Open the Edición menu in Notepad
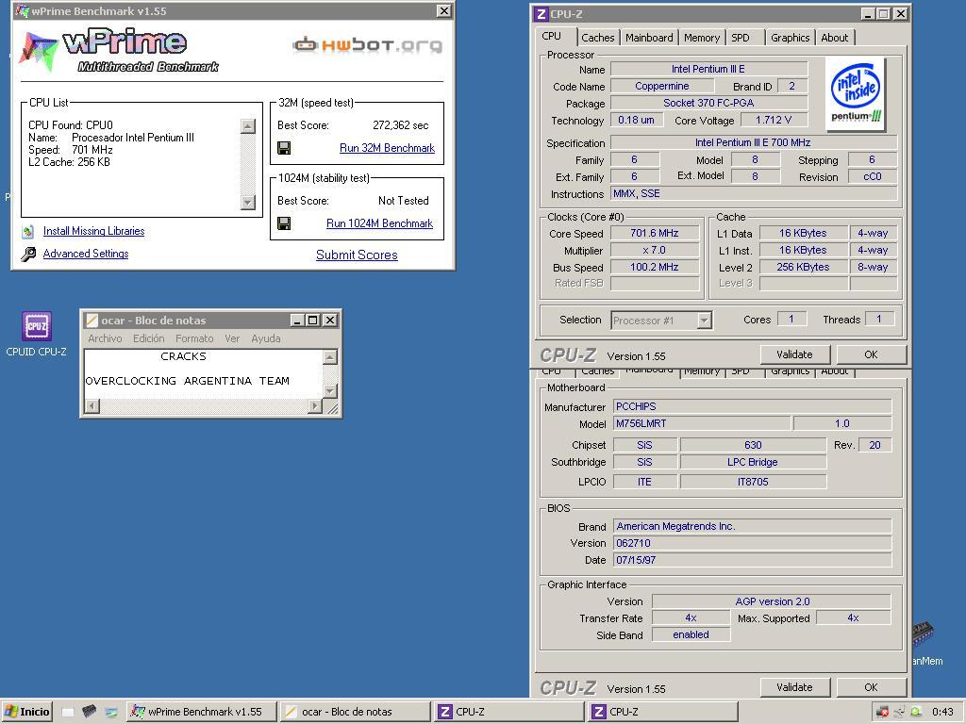Image resolution: width=966 pixels, height=724 pixels. tap(148, 338)
